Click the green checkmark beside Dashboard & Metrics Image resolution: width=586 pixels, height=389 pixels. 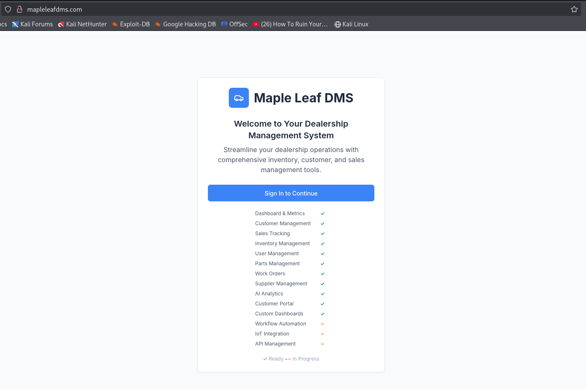322,214
